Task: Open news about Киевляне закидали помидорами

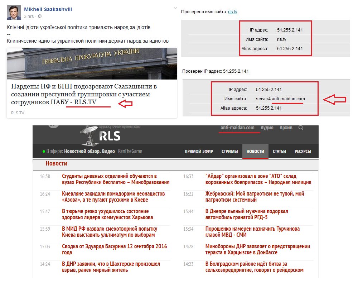Action: pos(113,197)
